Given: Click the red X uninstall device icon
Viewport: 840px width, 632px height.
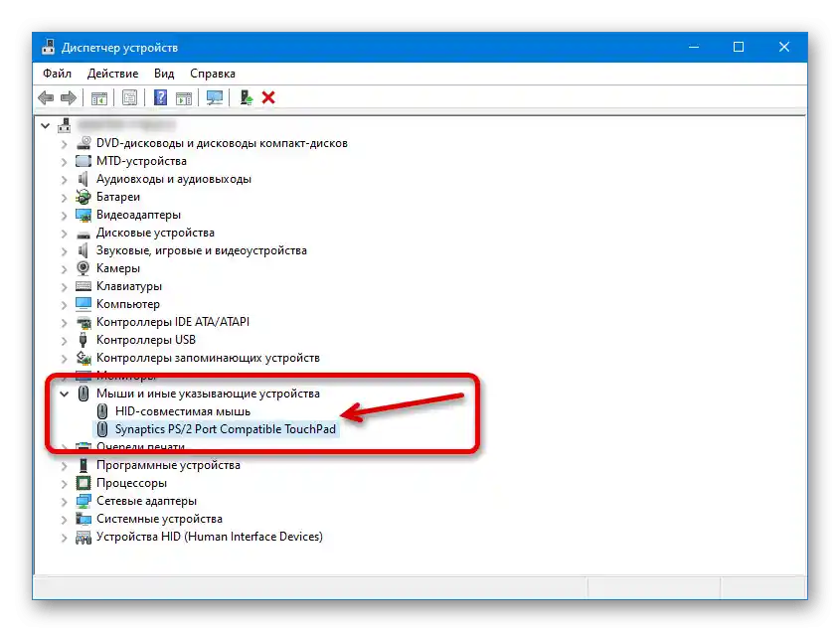Looking at the screenshot, I should 268,97.
